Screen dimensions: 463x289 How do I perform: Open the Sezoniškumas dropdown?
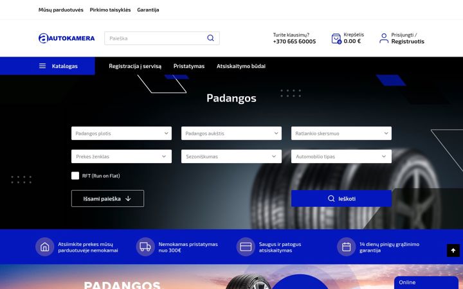[x=232, y=156]
